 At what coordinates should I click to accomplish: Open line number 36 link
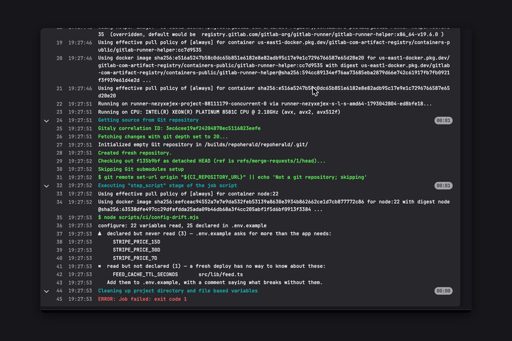tap(59, 226)
